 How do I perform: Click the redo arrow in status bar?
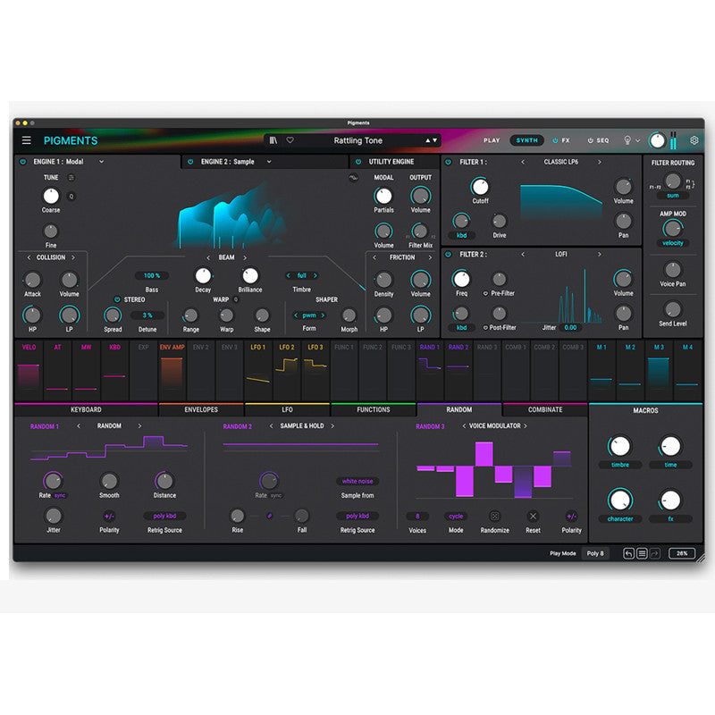[x=655, y=553]
